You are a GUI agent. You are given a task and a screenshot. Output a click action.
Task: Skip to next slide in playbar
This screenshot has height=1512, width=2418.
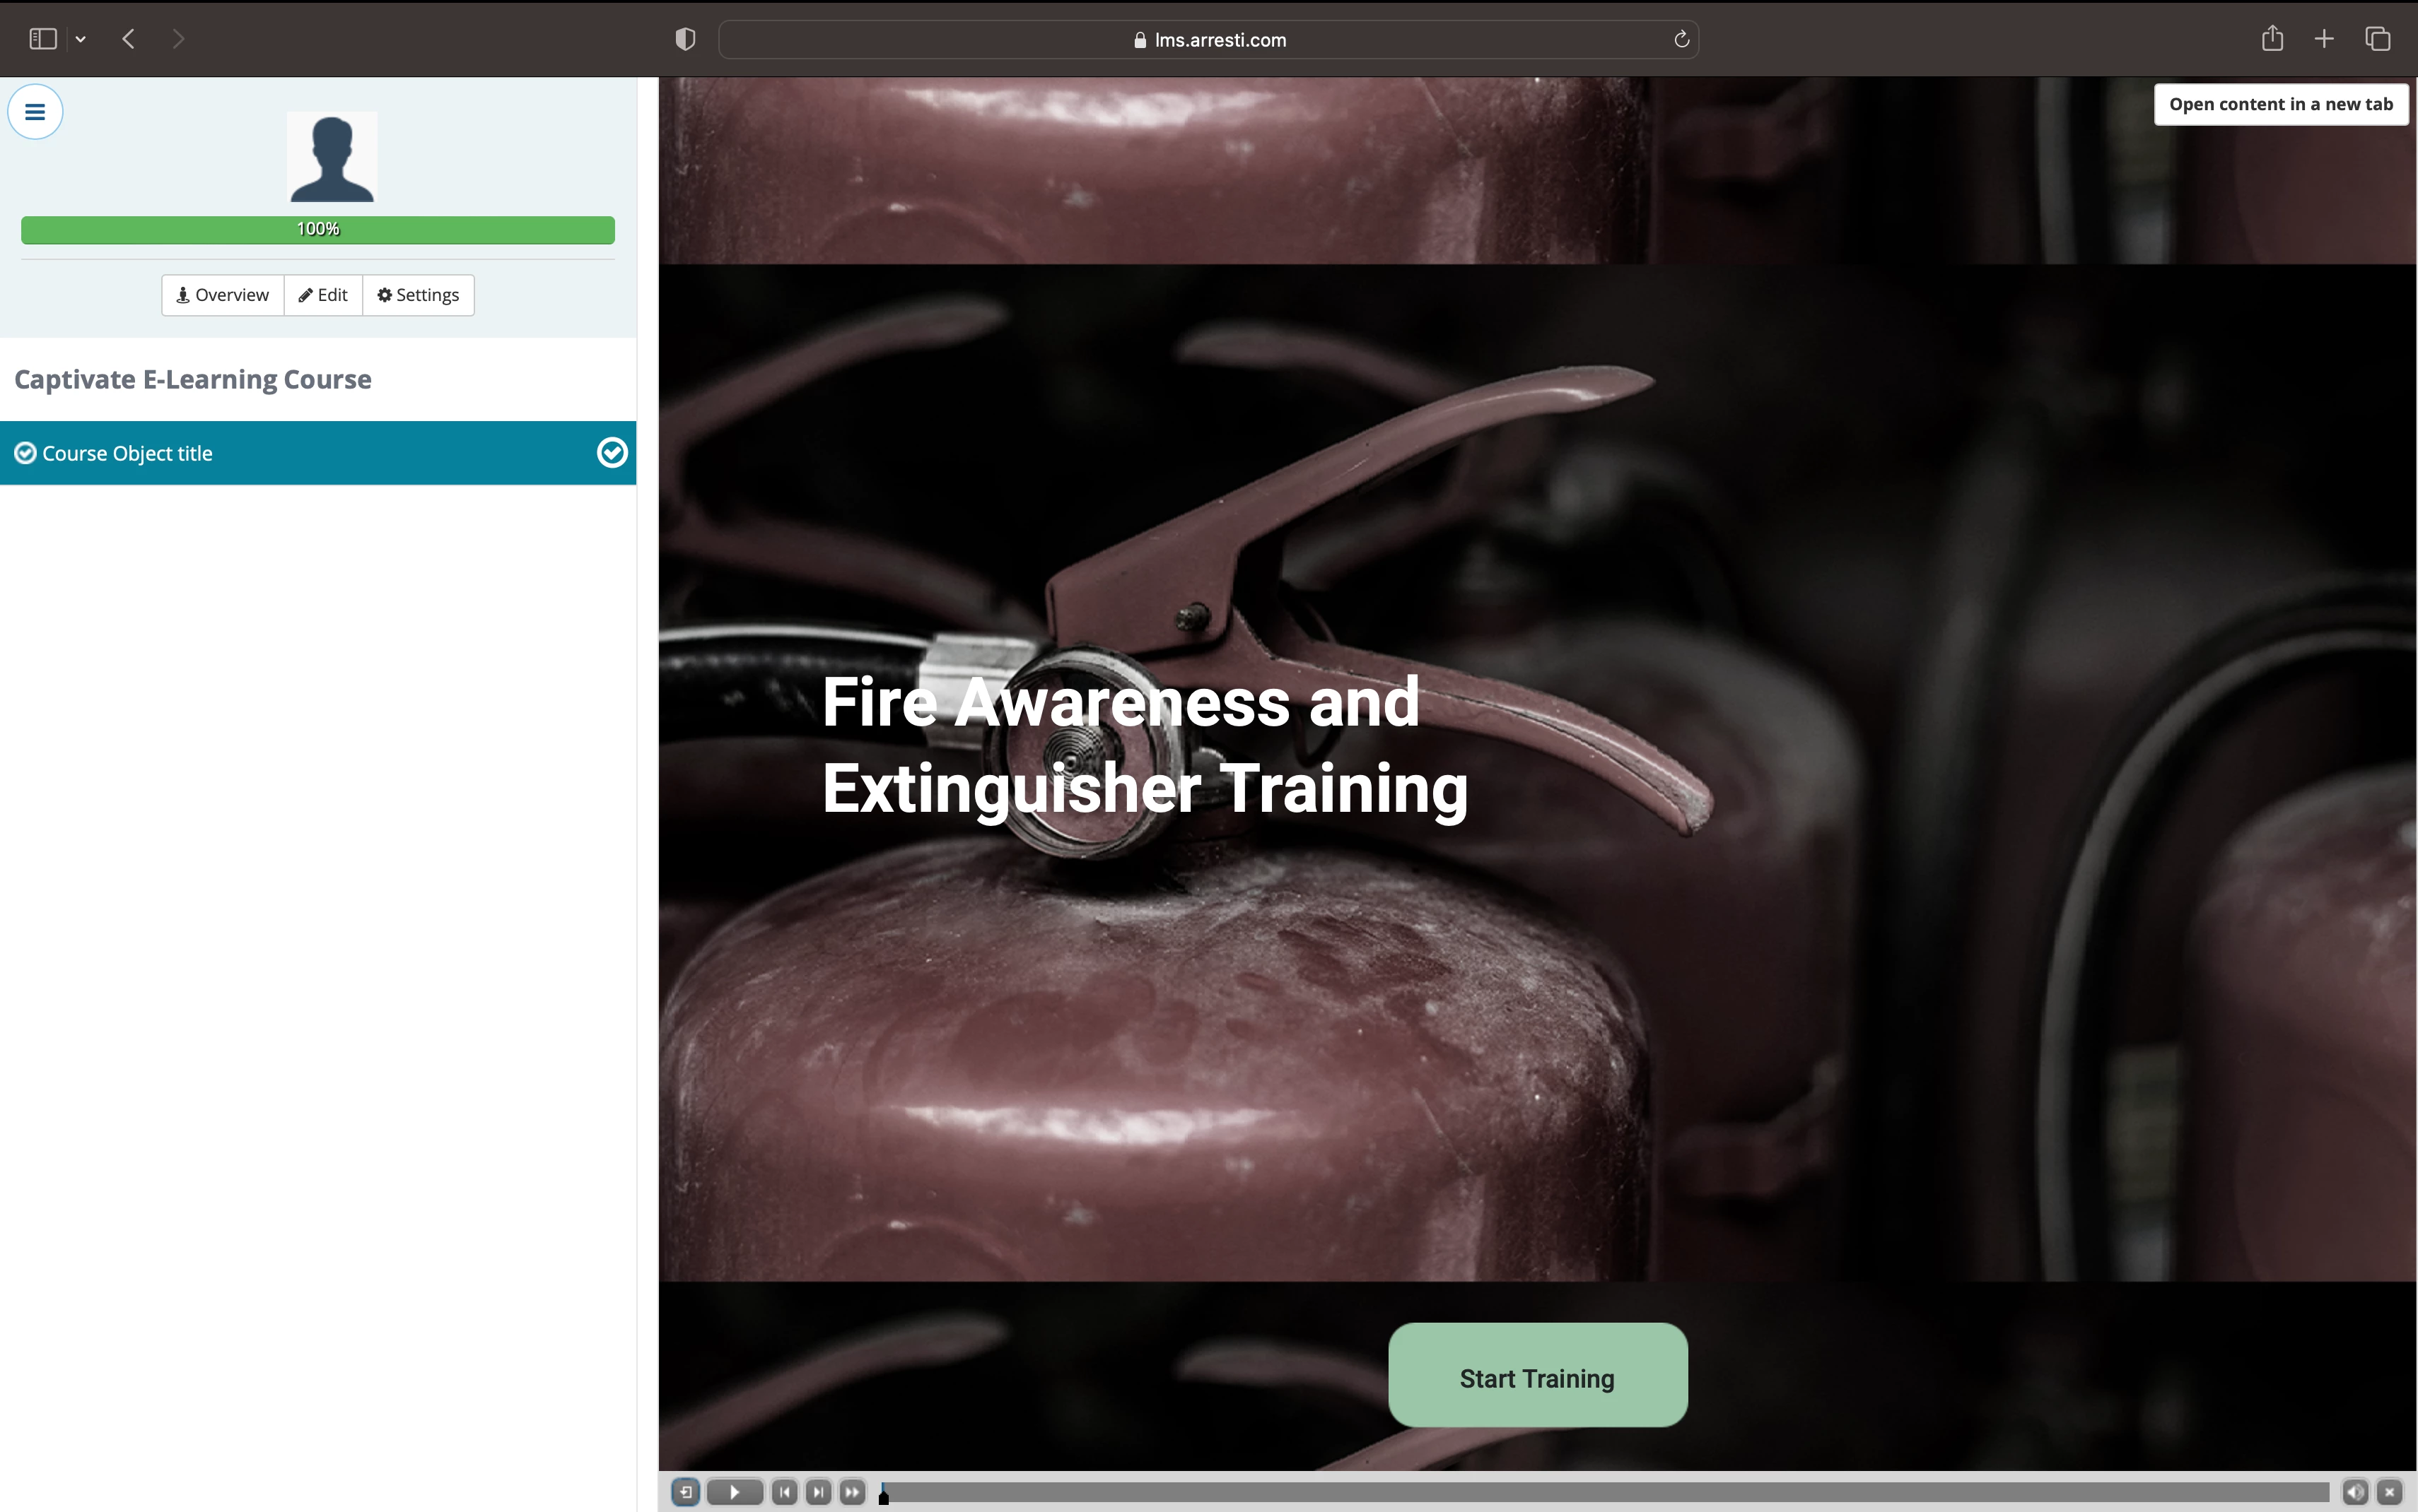click(x=818, y=1492)
